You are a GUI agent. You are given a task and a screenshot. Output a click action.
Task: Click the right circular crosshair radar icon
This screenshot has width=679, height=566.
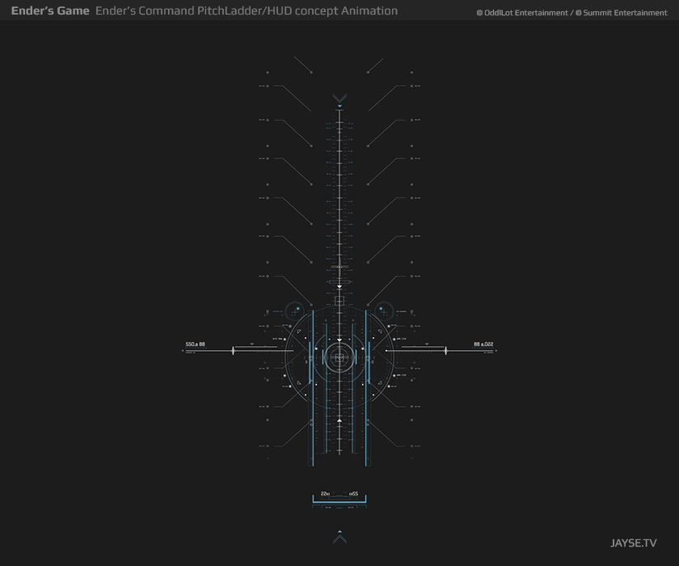coord(384,311)
